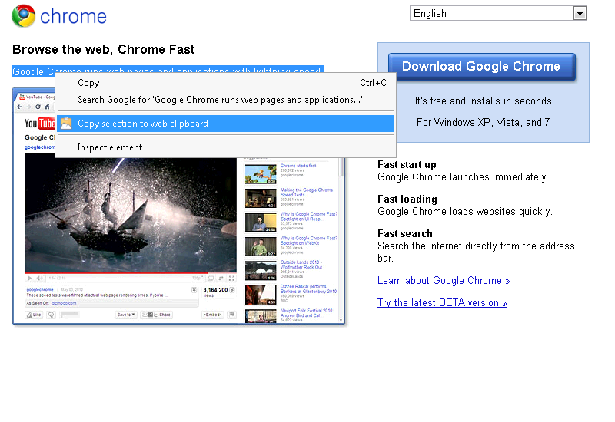Click the fullscreen icon under the video
The image size is (615, 422).
(232, 279)
